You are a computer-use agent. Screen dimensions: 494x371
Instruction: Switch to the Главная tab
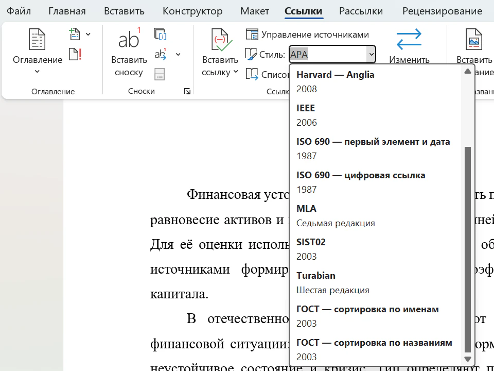pos(67,11)
